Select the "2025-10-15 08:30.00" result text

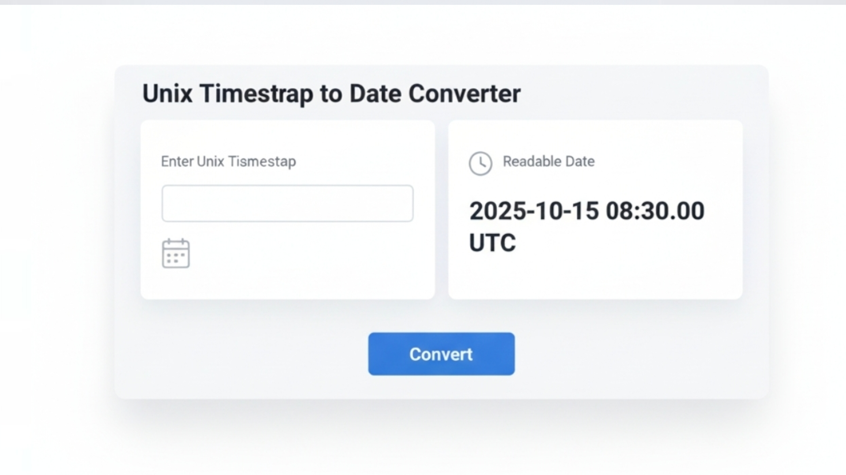(x=586, y=211)
